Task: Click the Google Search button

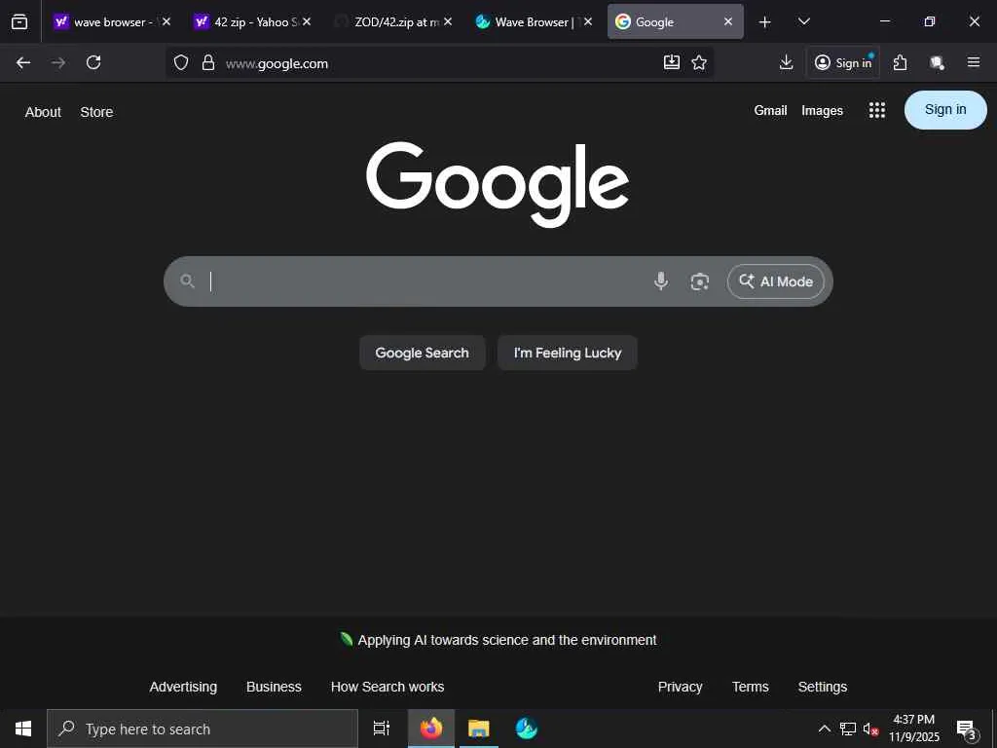Action: click(423, 353)
